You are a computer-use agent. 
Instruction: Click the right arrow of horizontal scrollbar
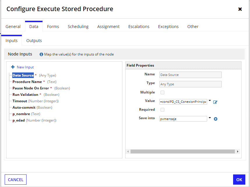click(x=238, y=151)
